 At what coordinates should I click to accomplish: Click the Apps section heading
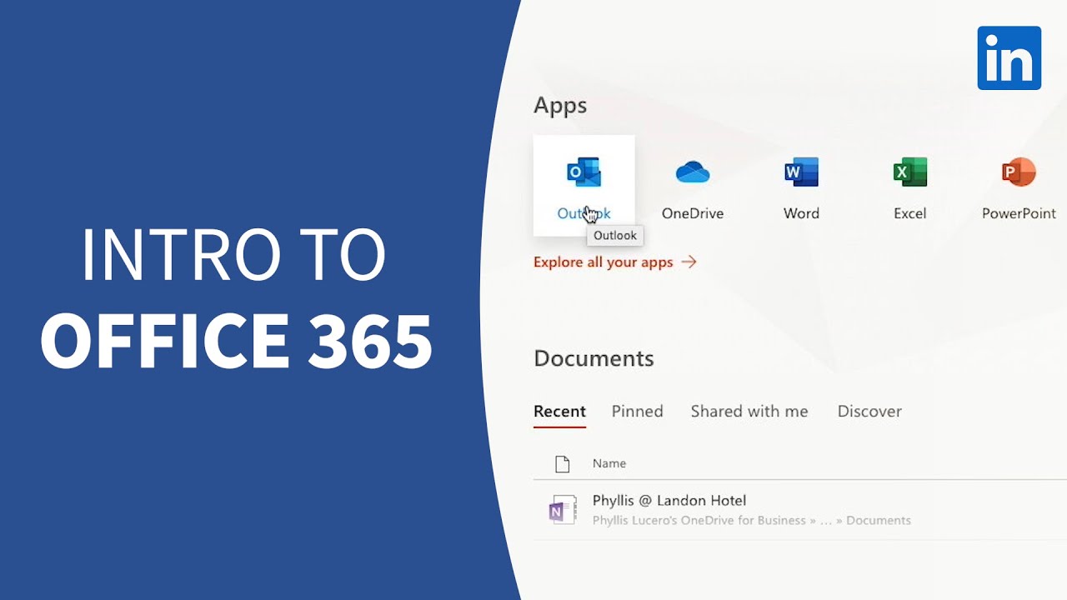click(560, 106)
